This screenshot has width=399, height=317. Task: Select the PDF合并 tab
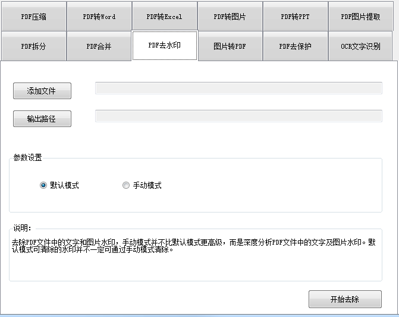(x=99, y=46)
